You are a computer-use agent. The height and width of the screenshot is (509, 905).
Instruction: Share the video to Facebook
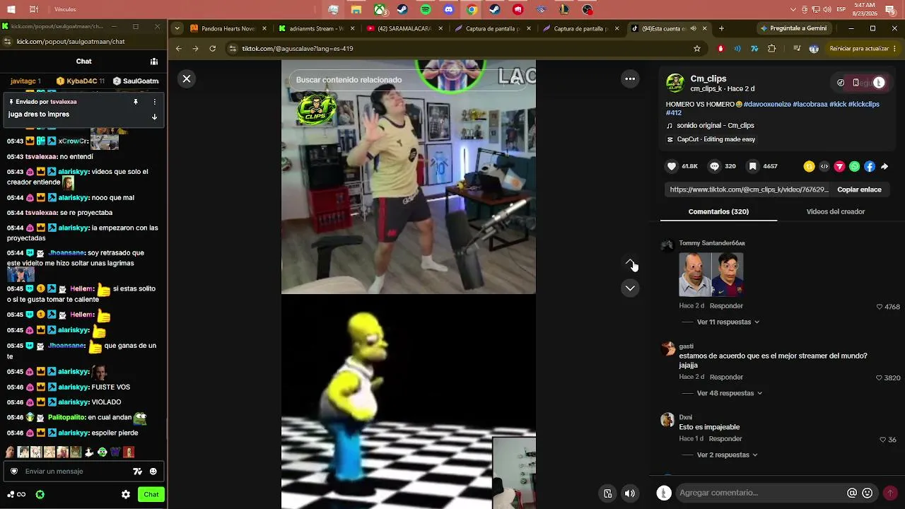[870, 167]
